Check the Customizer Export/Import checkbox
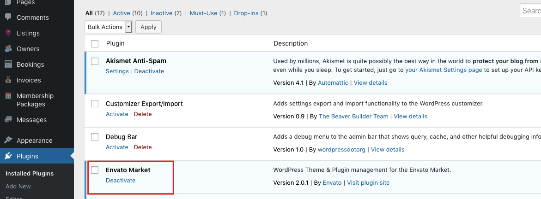 (95, 104)
